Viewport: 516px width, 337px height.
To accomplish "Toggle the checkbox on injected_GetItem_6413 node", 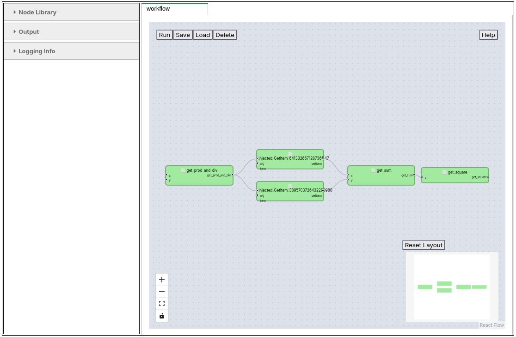I will [290, 154].
